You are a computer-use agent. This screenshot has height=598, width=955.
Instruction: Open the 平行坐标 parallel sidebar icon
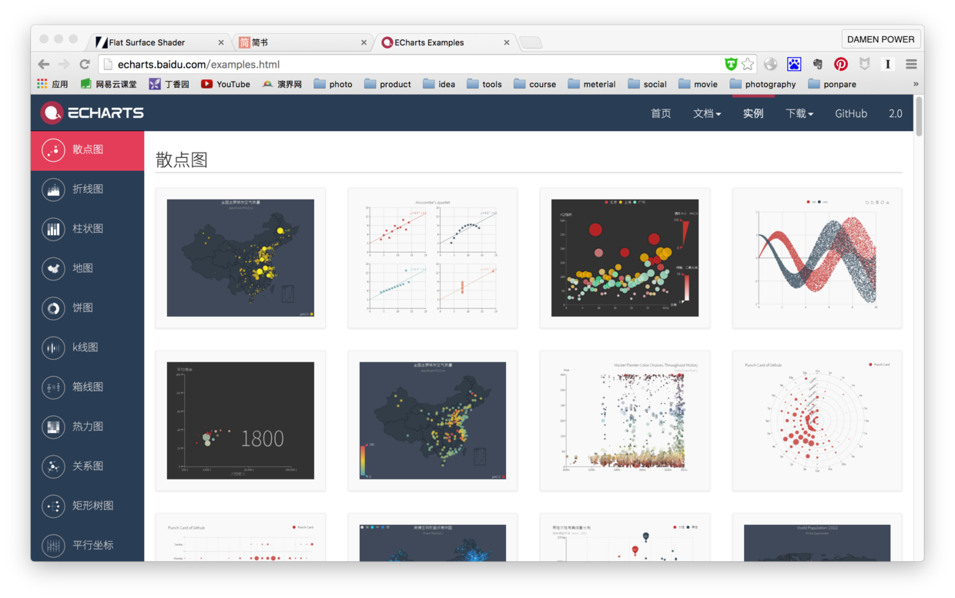(x=53, y=545)
